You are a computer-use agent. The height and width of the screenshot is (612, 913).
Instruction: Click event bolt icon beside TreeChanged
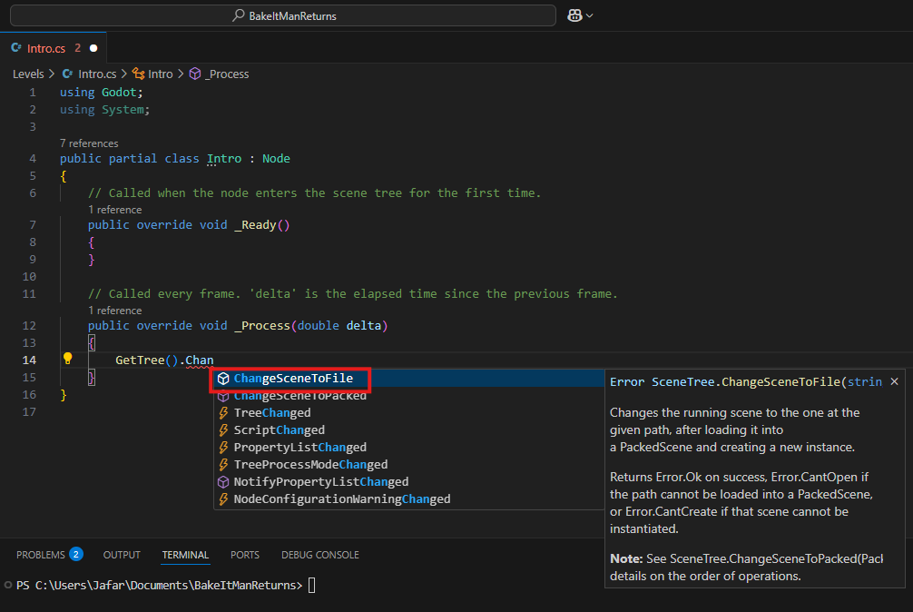click(223, 413)
